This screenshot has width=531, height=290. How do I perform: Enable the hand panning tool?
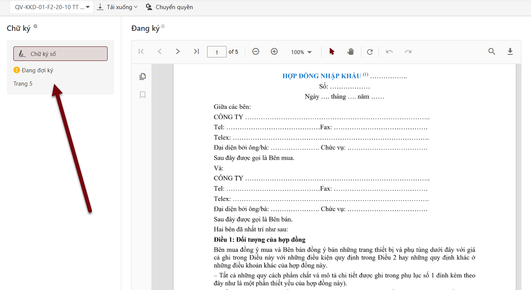(350, 51)
